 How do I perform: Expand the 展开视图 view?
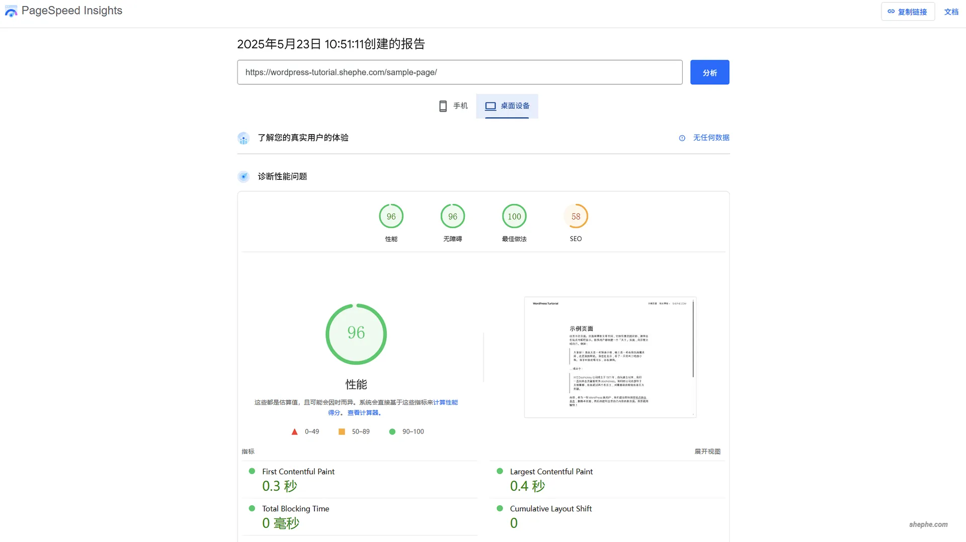click(706, 451)
